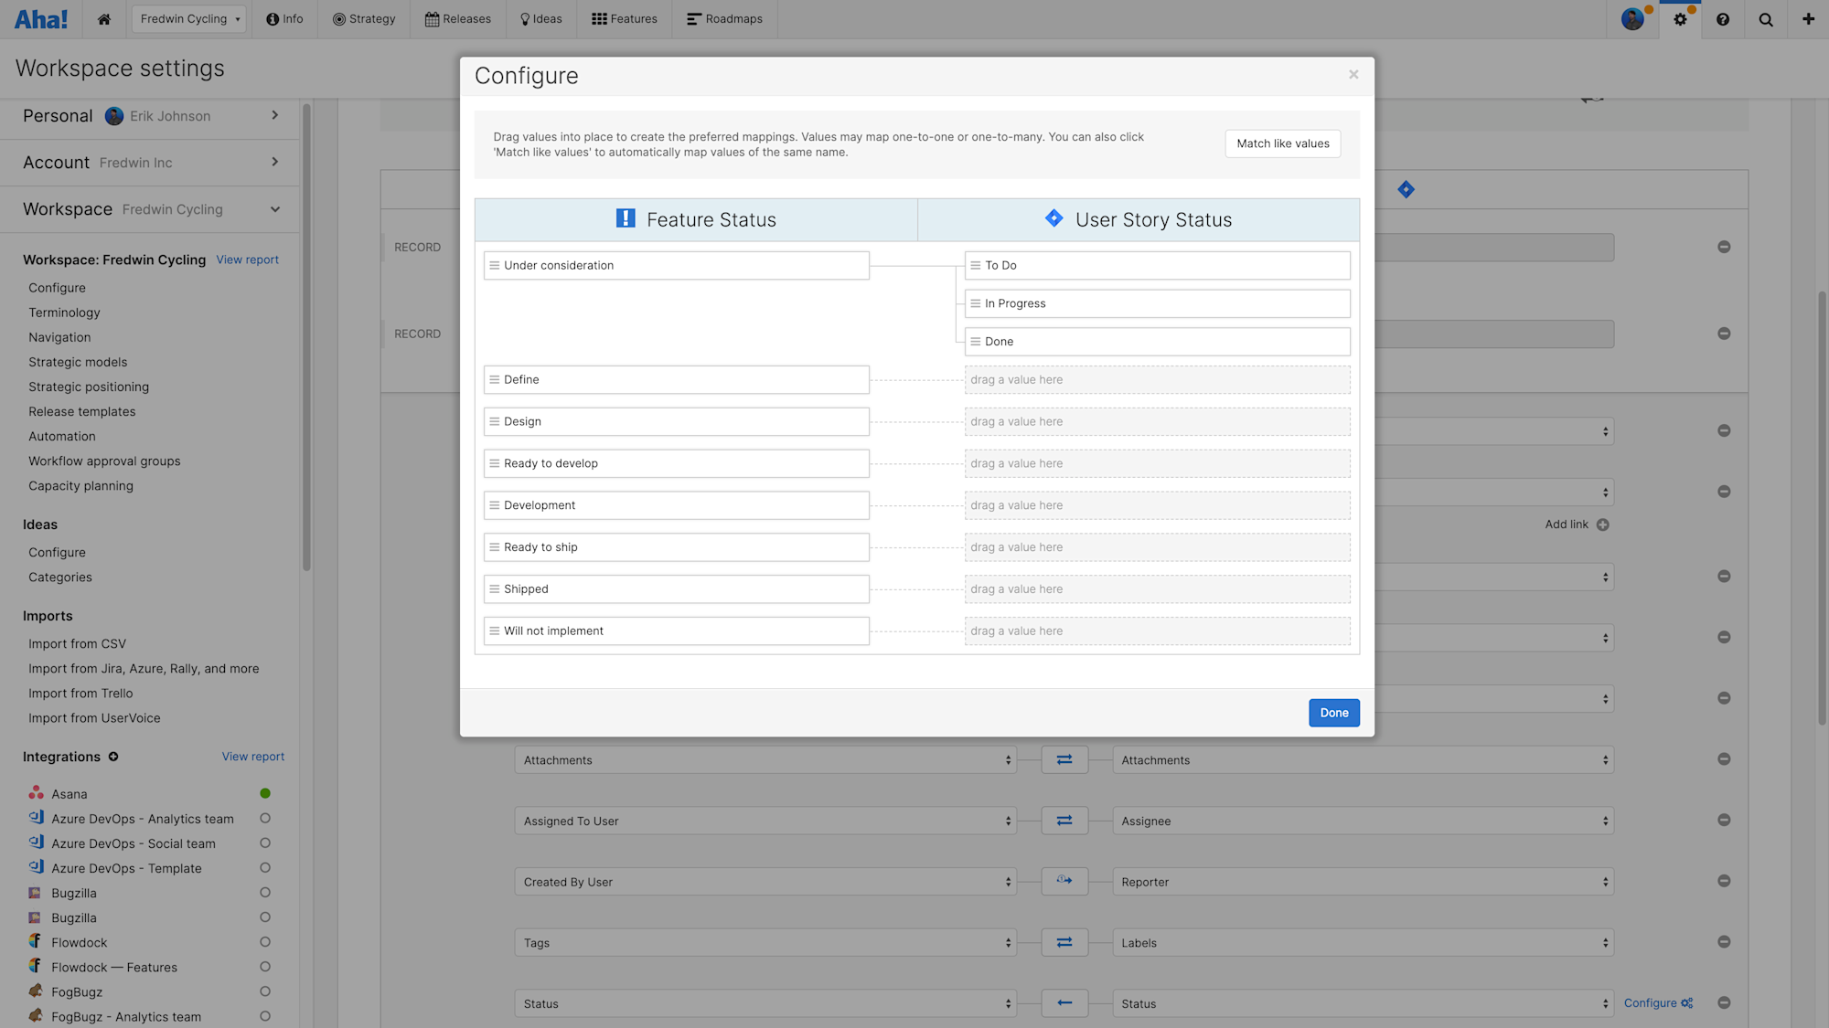Image resolution: width=1829 pixels, height=1028 pixels.
Task: Click the bidirectional sync arrow between Tags and Labels
Action: coord(1064,942)
